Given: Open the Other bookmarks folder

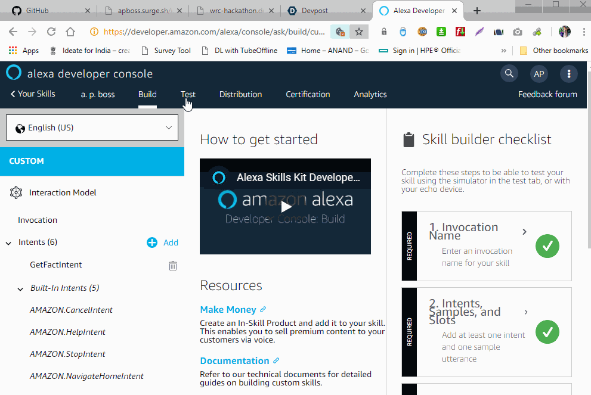Looking at the screenshot, I should pos(554,51).
